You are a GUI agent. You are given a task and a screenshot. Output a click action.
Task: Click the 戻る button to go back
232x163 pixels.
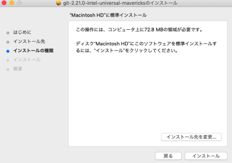click(x=168, y=156)
